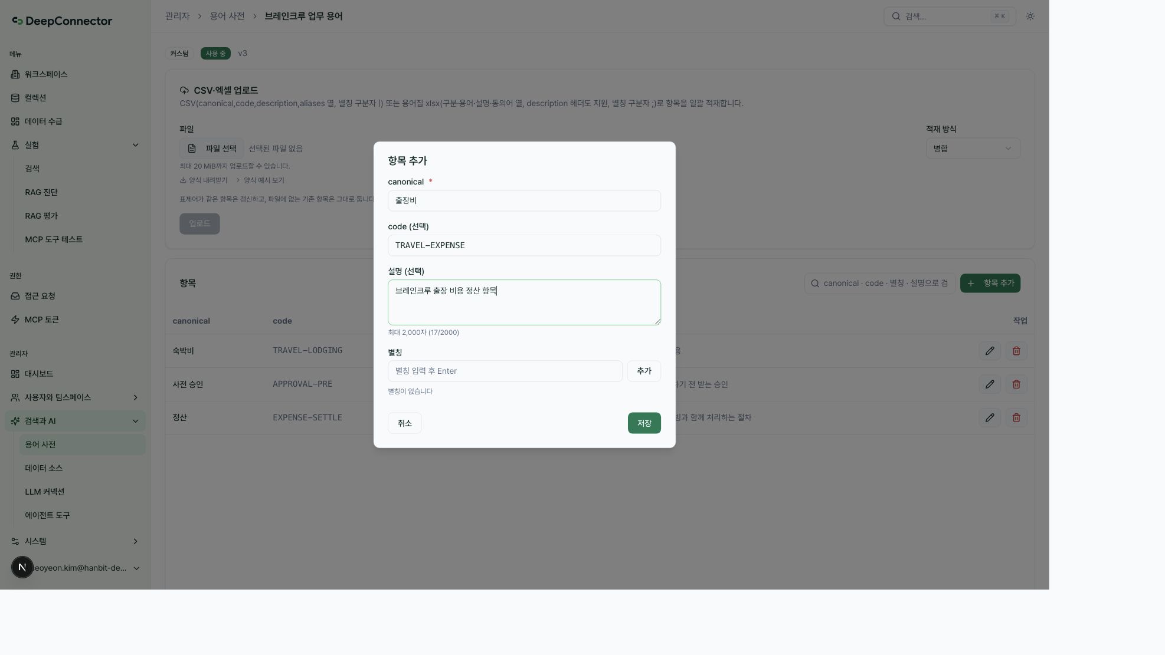Expand 양식 예시 보기
The height and width of the screenshot is (655, 1165).
coord(260,180)
